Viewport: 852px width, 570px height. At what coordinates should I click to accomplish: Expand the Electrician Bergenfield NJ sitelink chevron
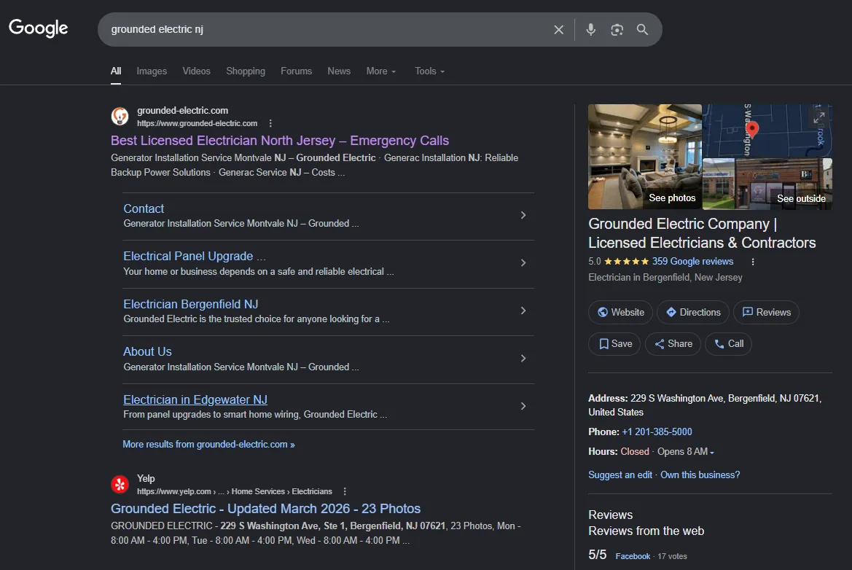[523, 311]
